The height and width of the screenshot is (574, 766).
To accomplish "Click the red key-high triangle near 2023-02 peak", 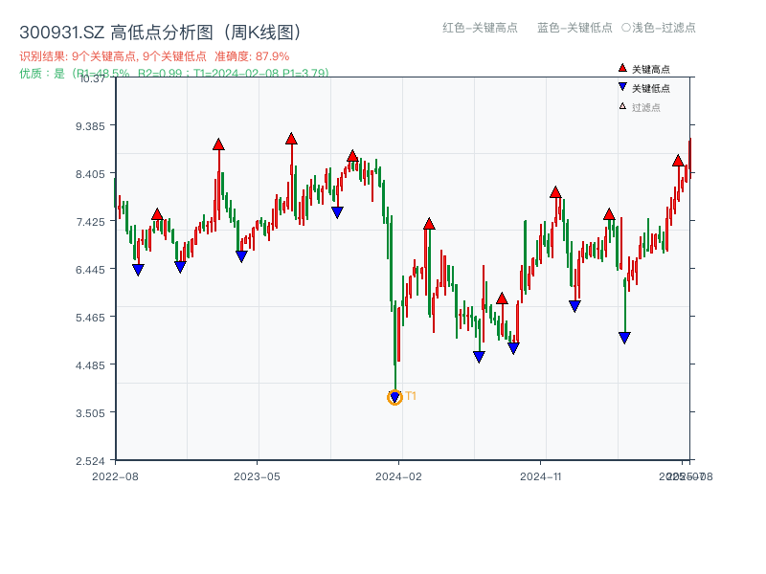I will click(x=218, y=144).
